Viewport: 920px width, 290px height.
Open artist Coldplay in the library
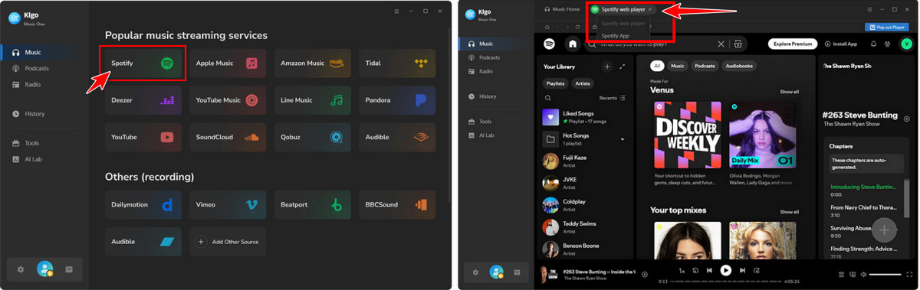(x=584, y=205)
